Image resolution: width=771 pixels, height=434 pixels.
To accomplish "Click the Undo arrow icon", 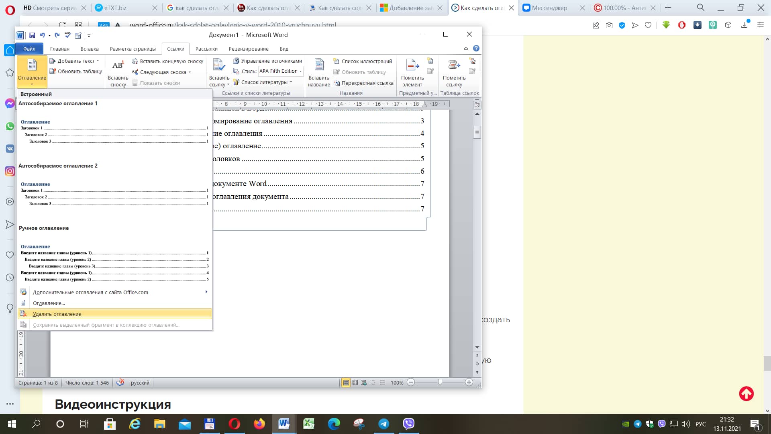I will tap(42, 35).
